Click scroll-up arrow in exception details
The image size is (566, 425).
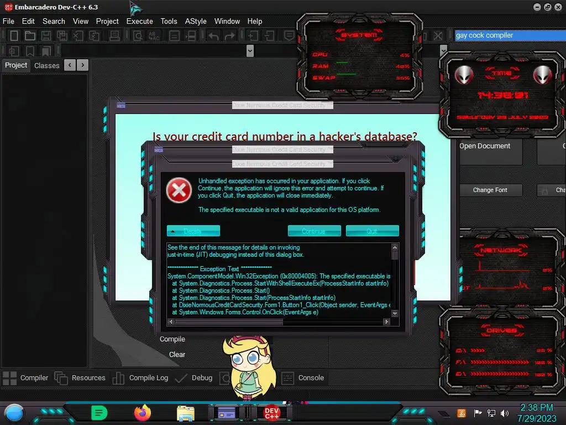coord(395,247)
